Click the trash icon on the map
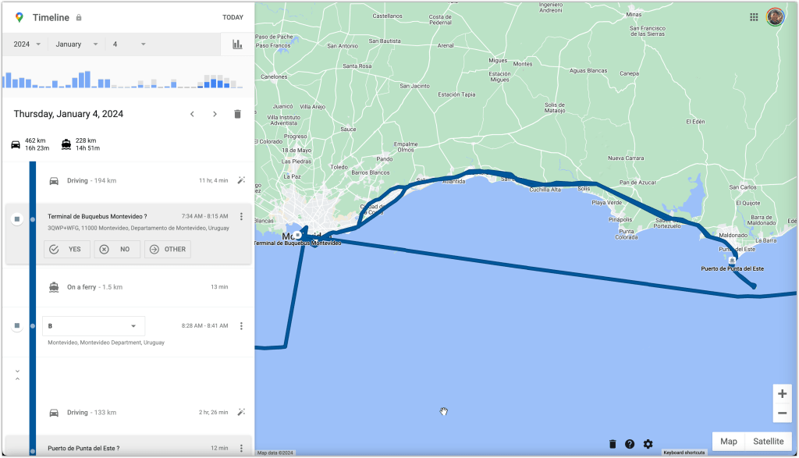Viewport: 799px width, 458px height. (x=613, y=444)
